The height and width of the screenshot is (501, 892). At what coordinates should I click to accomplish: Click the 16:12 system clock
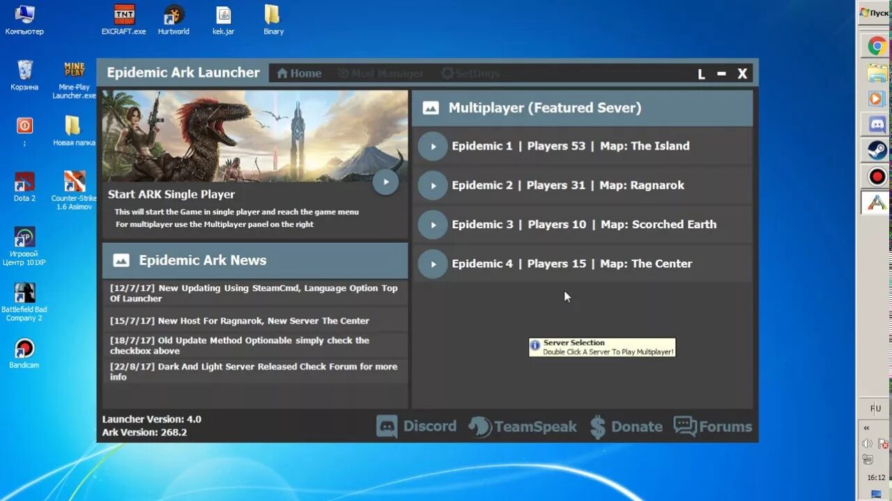(x=876, y=478)
